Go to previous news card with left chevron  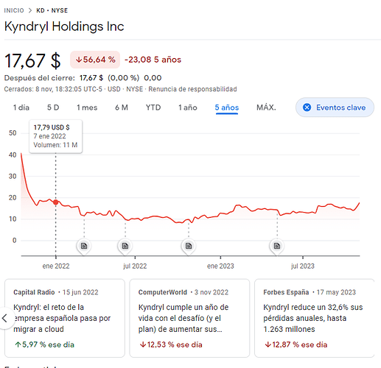(5, 318)
